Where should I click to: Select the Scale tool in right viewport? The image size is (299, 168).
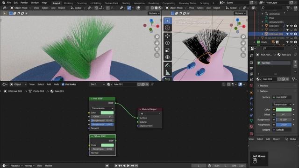pos(167,50)
